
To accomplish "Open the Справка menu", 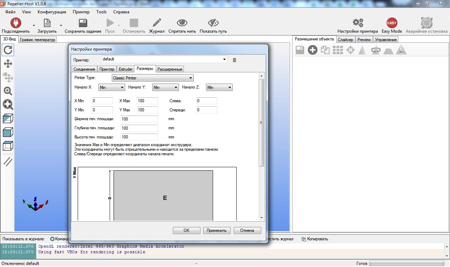I will pos(121,12).
